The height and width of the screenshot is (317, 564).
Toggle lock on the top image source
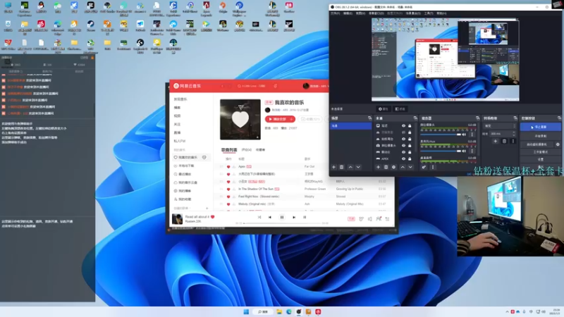coord(410,126)
